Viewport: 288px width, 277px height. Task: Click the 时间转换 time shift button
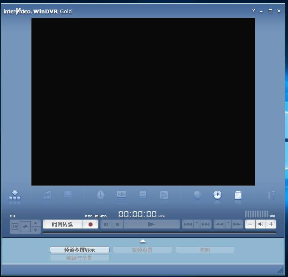click(x=63, y=224)
